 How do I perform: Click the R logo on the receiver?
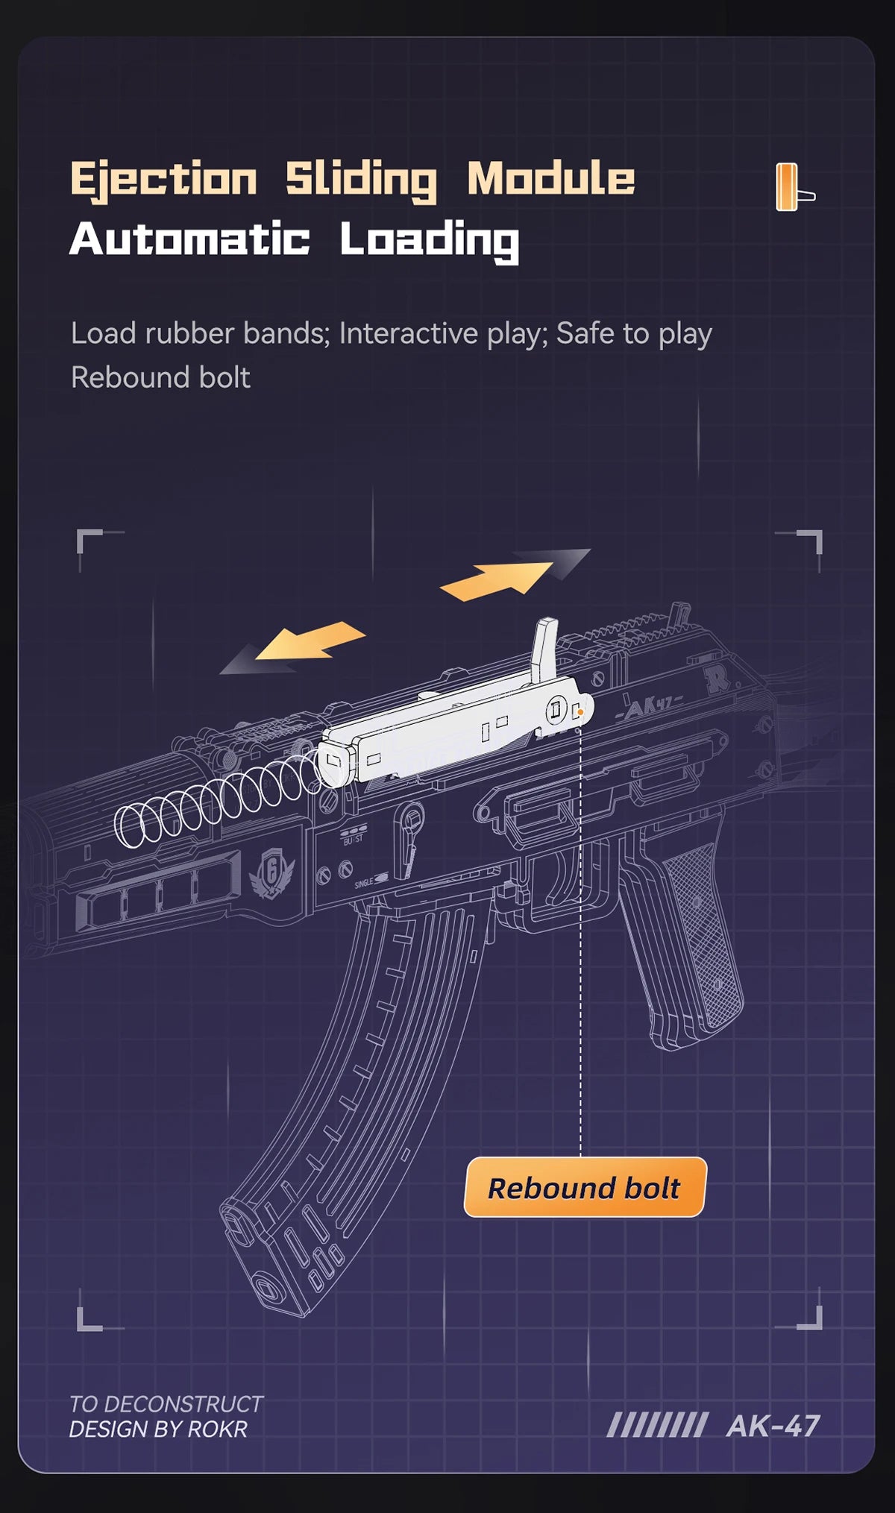(717, 677)
